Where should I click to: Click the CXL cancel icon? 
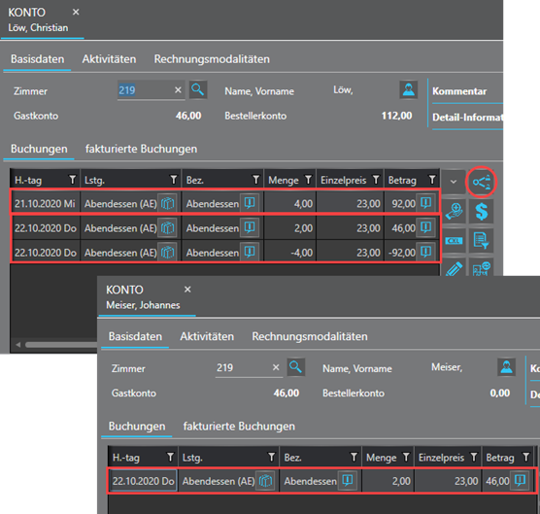coord(454,240)
